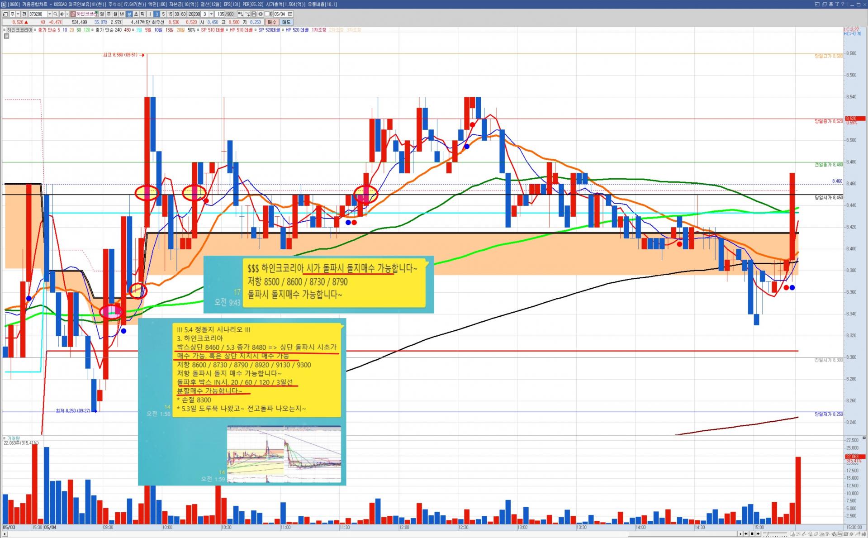This screenshot has width=868, height=538.
Task: Click the date field showing 05/04
Action: click(280, 14)
